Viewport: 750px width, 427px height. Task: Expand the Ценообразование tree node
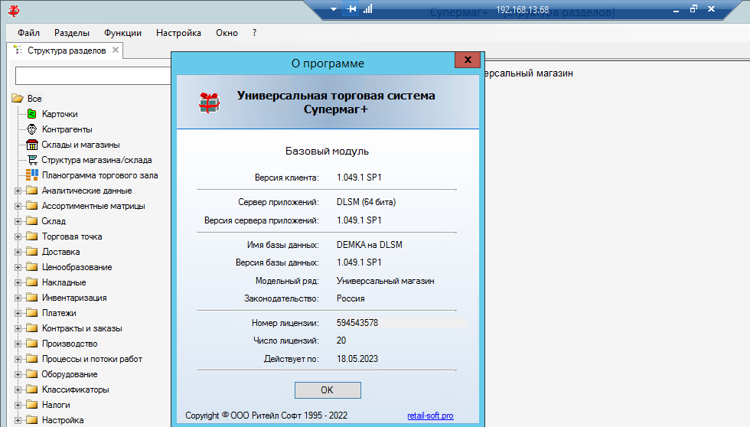tap(18, 267)
